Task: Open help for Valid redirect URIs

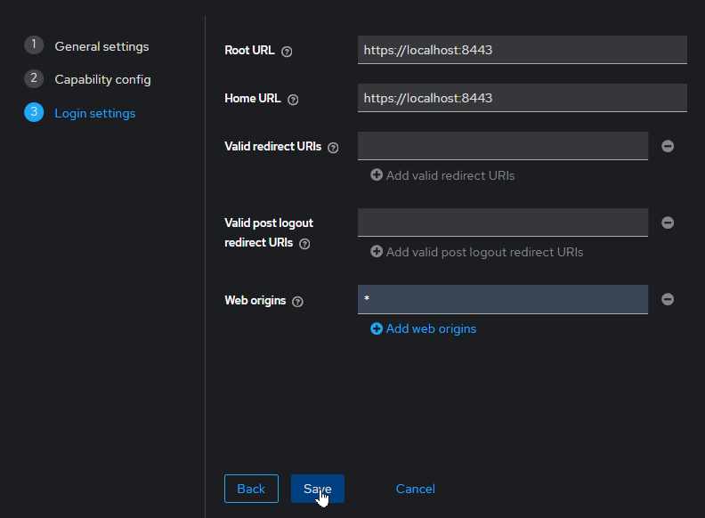Action: pyautogui.click(x=333, y=148)
